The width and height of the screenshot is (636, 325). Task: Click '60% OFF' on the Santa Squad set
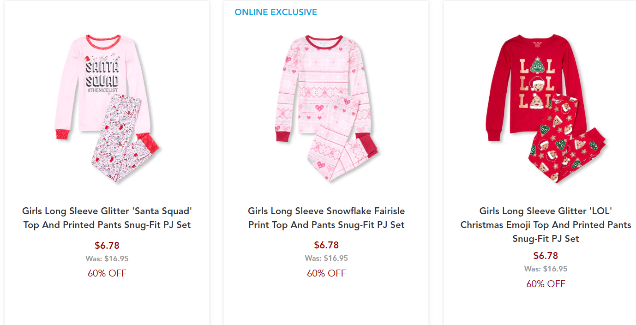click(107, 273)
